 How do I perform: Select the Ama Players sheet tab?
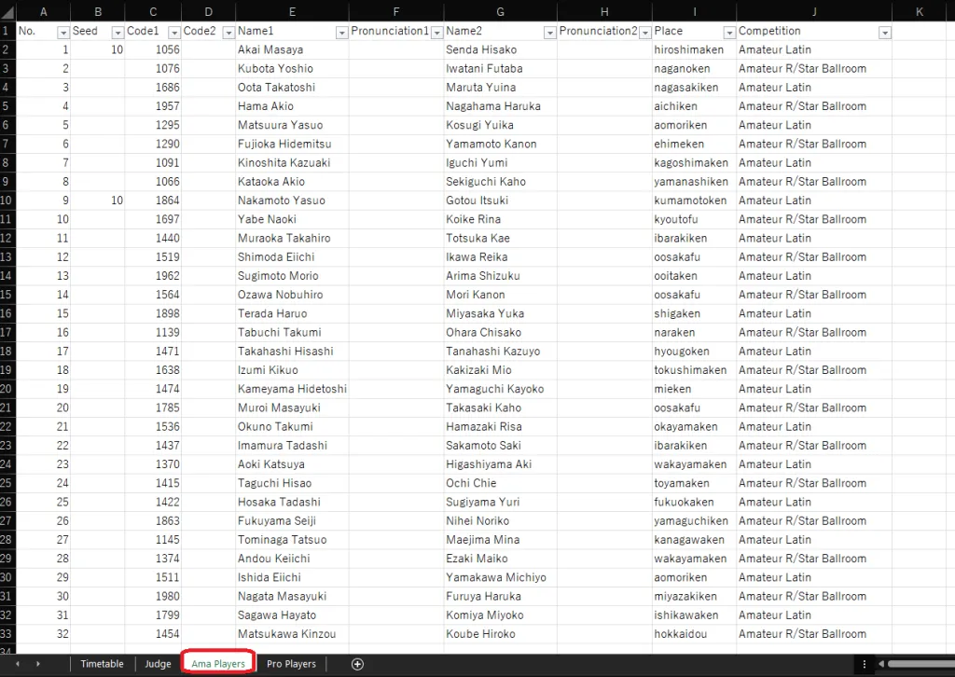218,664
